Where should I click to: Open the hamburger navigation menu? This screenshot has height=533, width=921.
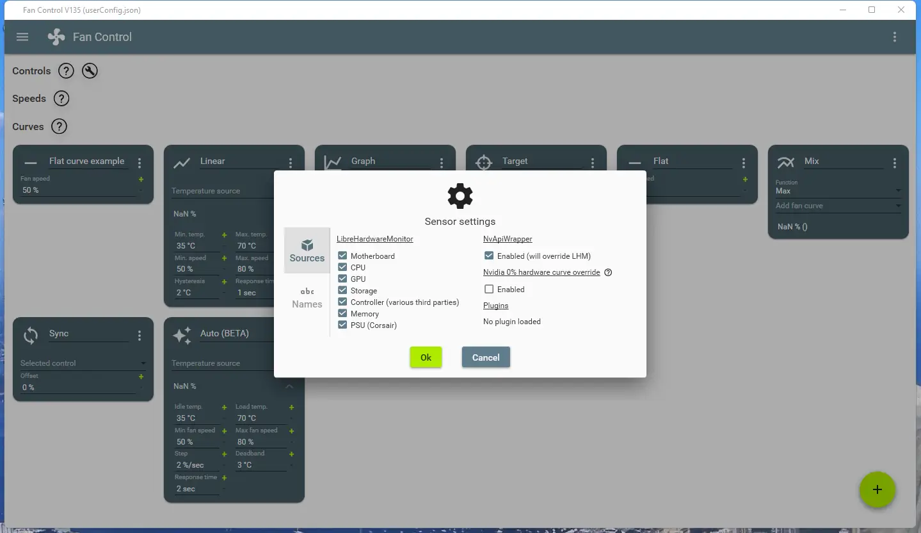22,37
